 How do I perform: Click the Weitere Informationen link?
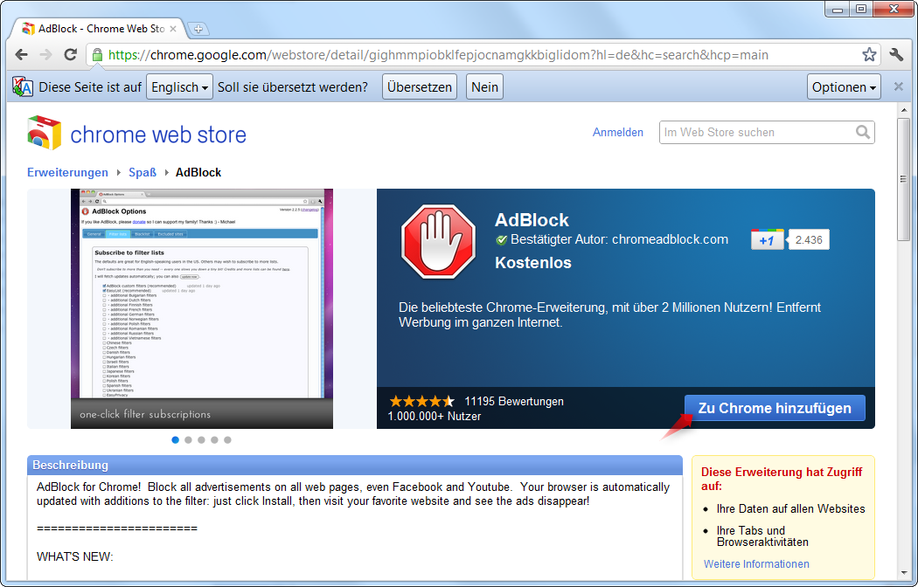pos(756,564)
